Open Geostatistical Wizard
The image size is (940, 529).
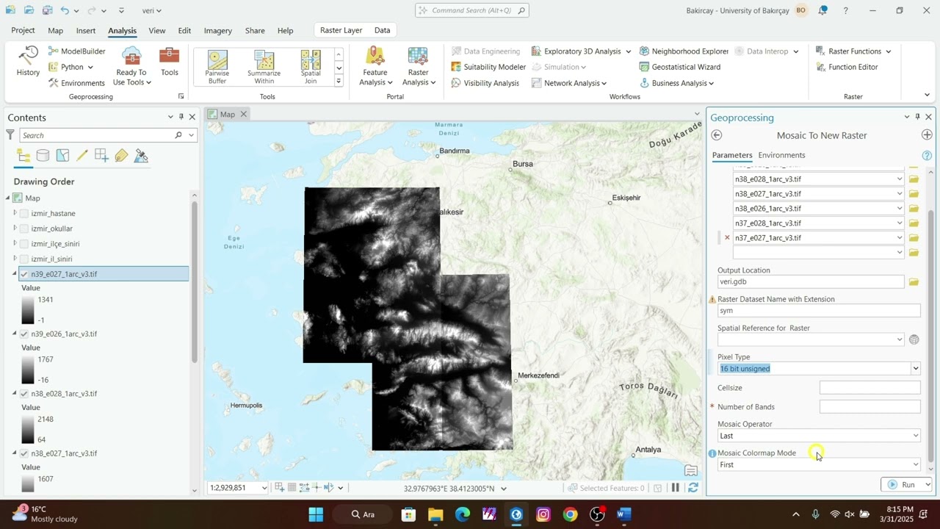[679, 67]
